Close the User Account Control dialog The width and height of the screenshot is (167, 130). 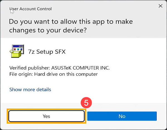pos(161,6)
